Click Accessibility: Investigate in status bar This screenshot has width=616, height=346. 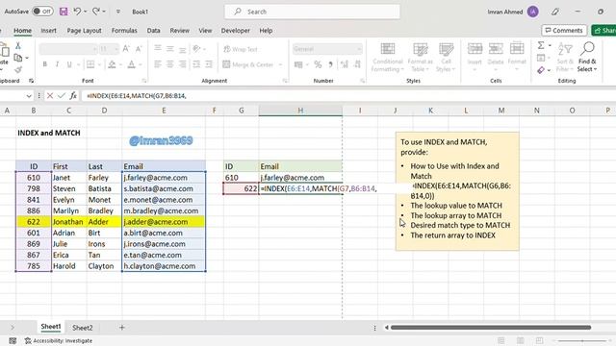59,340
